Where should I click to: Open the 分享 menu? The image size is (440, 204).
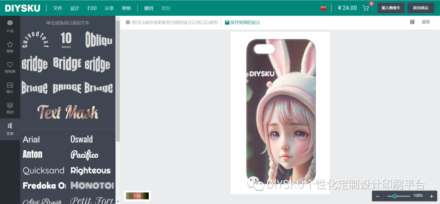[x=109, y=8]
